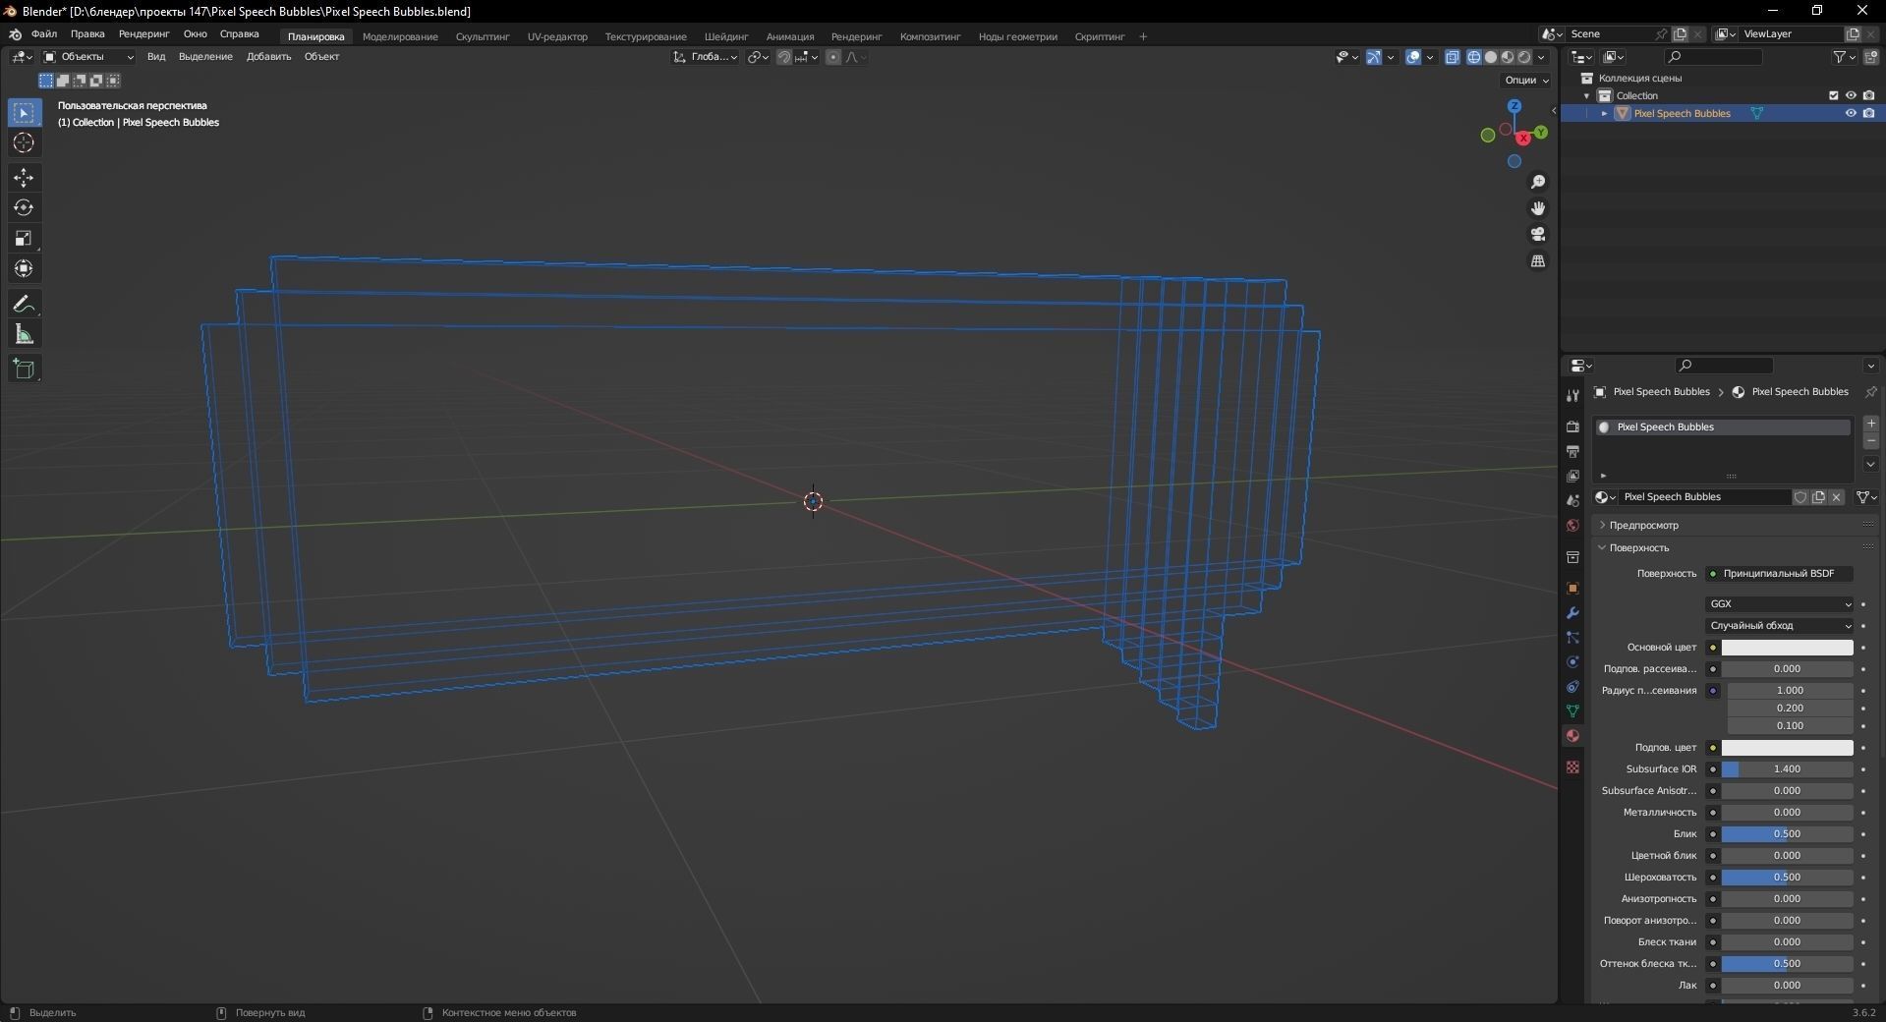Click the Шероховатость slider
Screen dimensions: 1886x1022
tap(1787, 878)
